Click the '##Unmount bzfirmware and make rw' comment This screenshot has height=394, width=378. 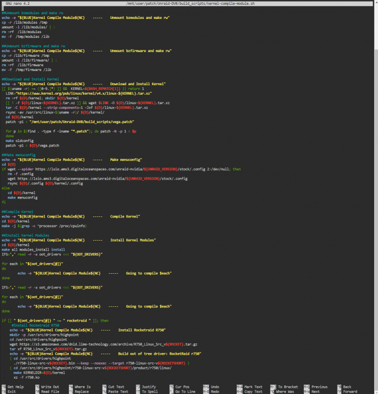tap(34, 46)
